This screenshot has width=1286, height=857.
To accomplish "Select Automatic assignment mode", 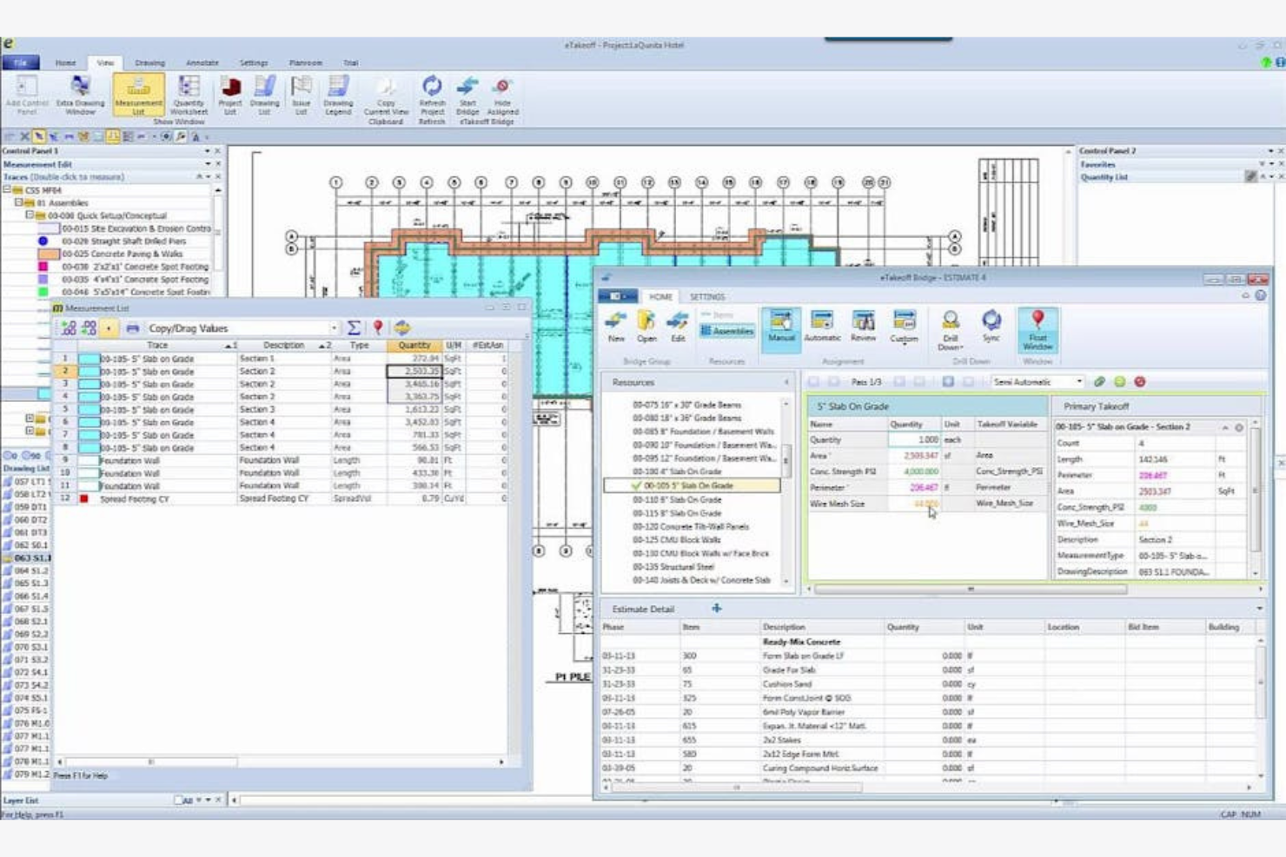I will (822, 327).
